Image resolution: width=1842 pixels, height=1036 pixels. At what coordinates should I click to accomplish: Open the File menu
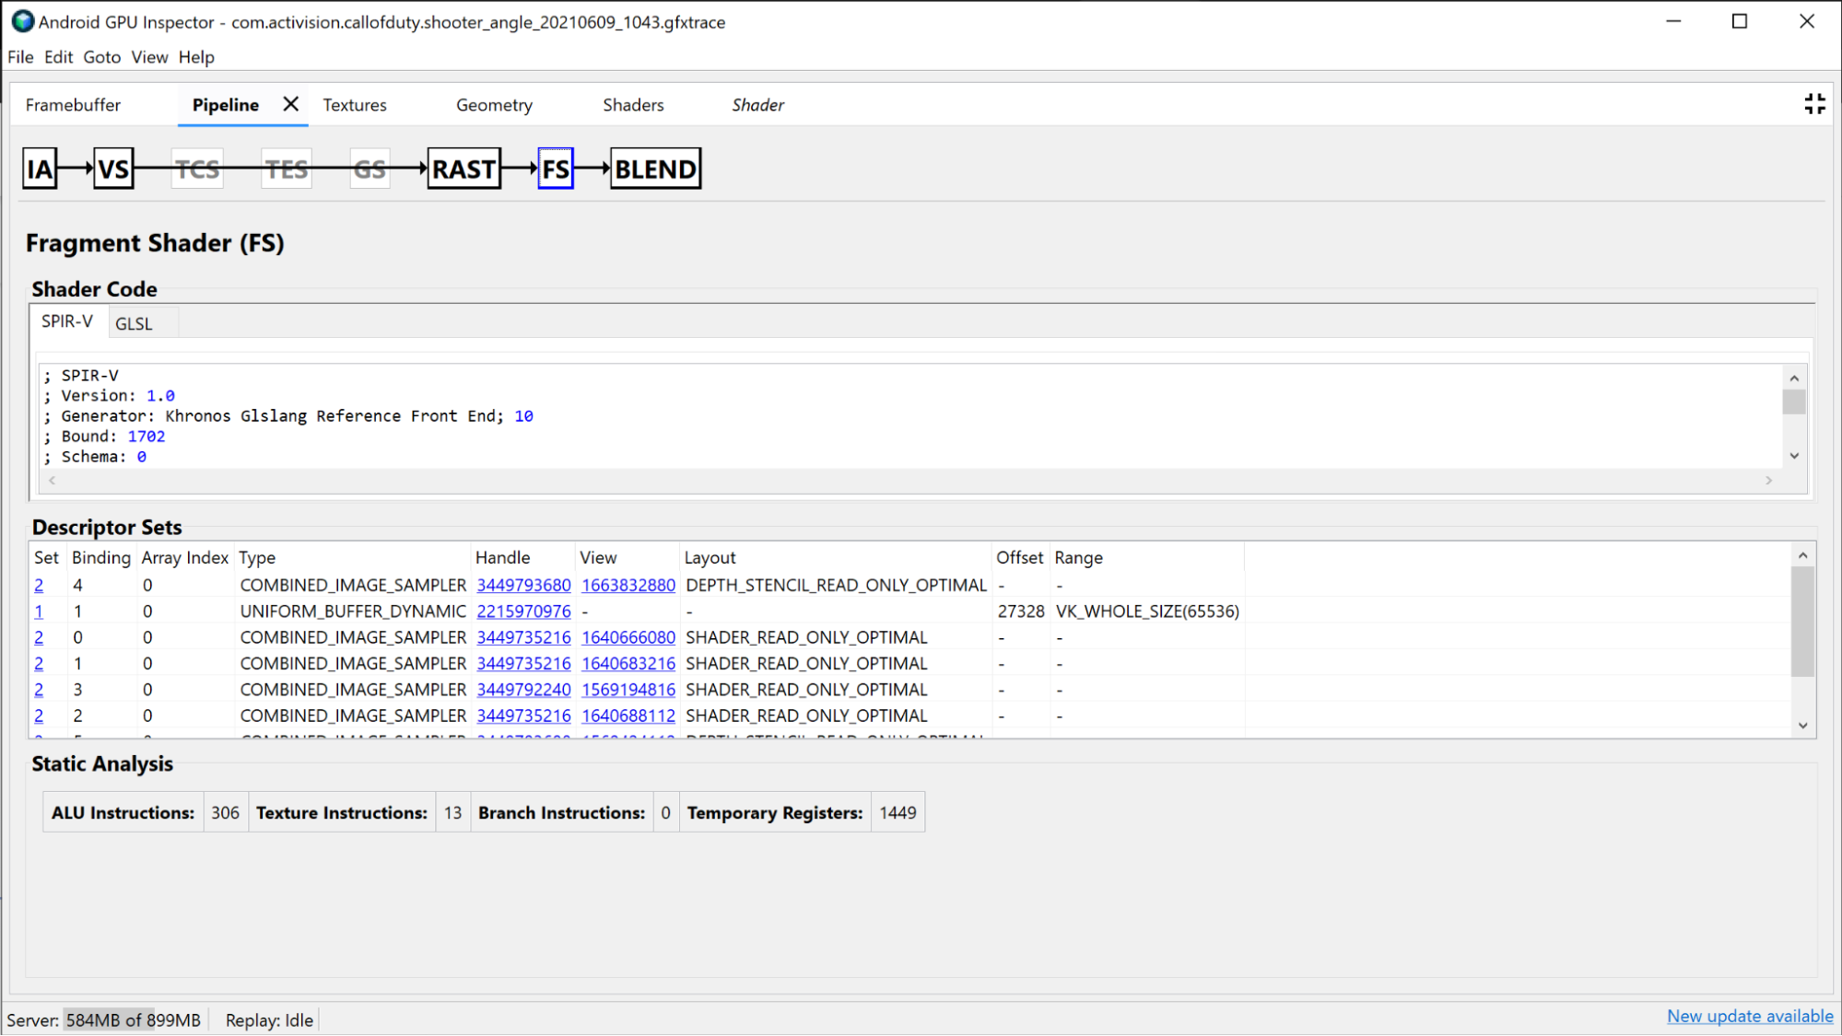pyautogui.click(x=20, y=57)
